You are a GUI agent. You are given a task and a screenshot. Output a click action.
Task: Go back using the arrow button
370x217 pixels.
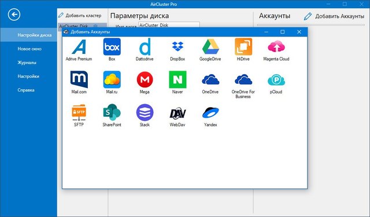14,14
